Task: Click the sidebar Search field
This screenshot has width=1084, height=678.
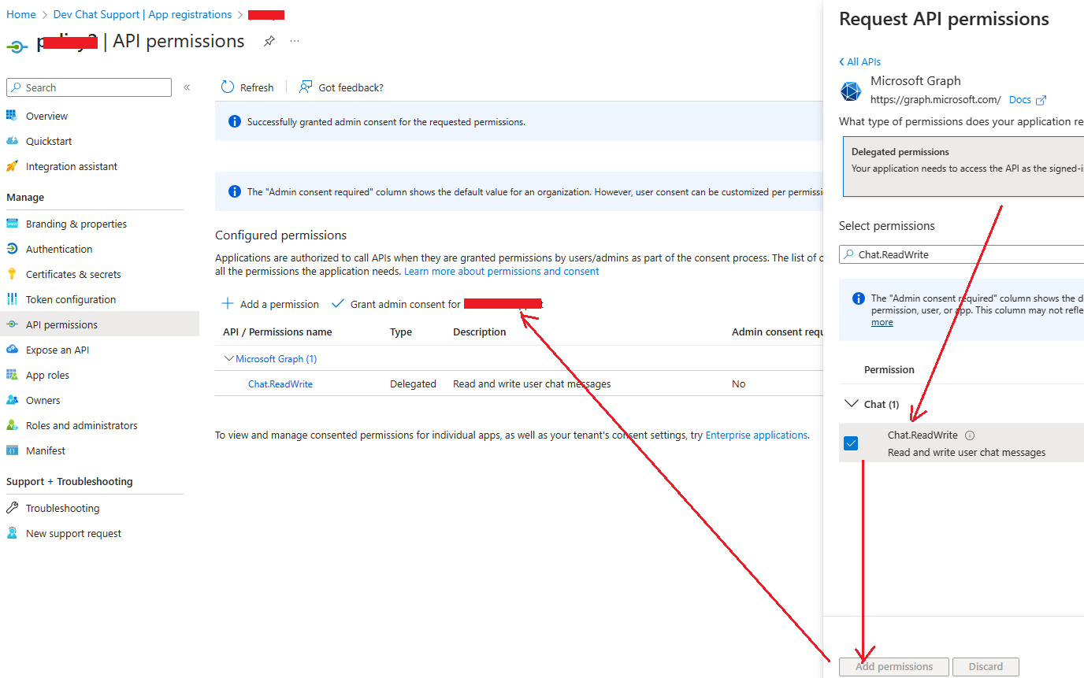Action: click(x=89, y=87)
